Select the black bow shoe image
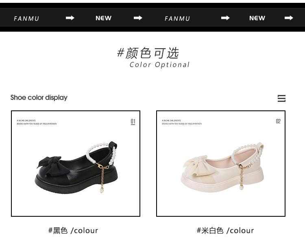Screen dimensions: 305x248 pyautogui.click(x=76, y=168)
